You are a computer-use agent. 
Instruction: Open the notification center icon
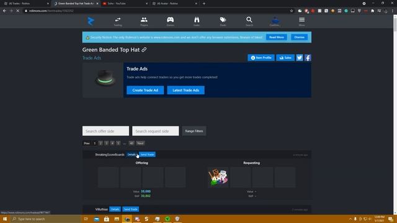pos(391,219)
